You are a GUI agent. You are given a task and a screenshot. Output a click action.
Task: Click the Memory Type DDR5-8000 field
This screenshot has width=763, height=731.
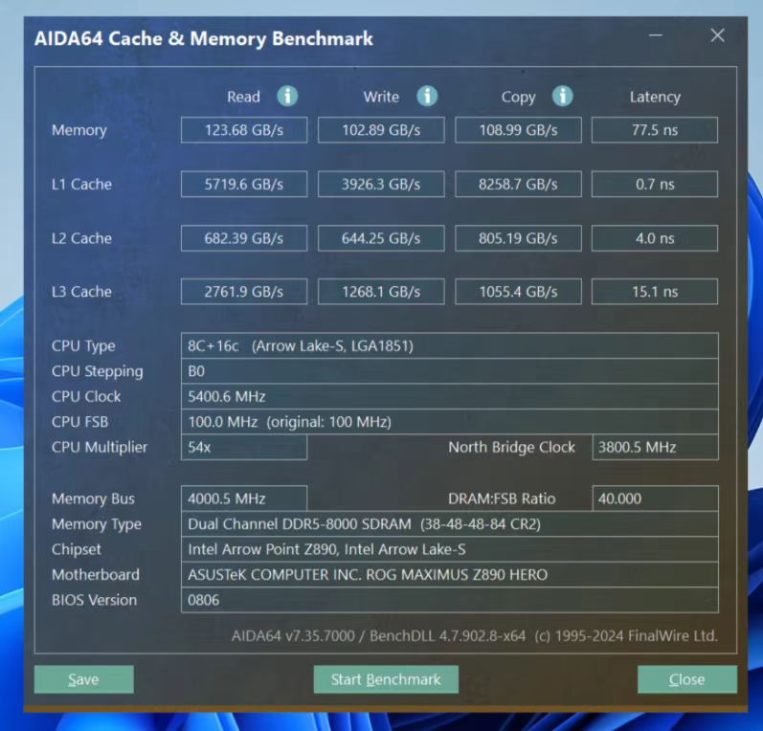point(449,524)
